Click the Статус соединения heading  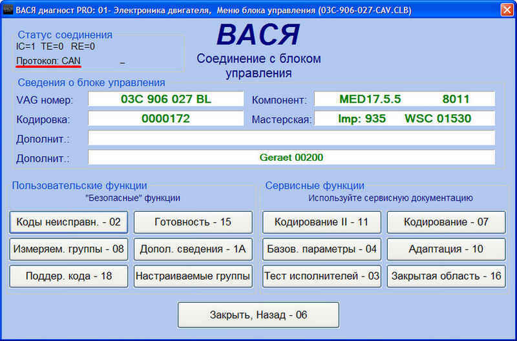[x=65, y=35]
